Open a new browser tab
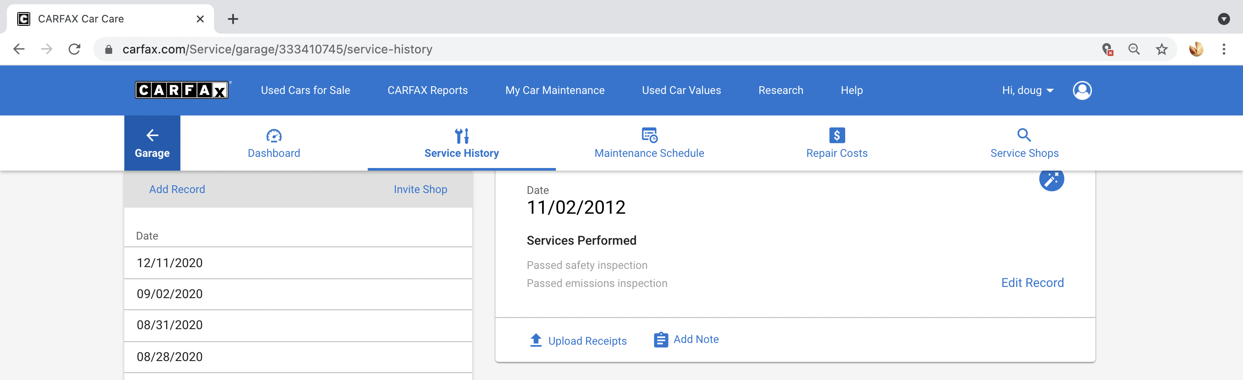The image size is (1243, 380). point(233,19)
